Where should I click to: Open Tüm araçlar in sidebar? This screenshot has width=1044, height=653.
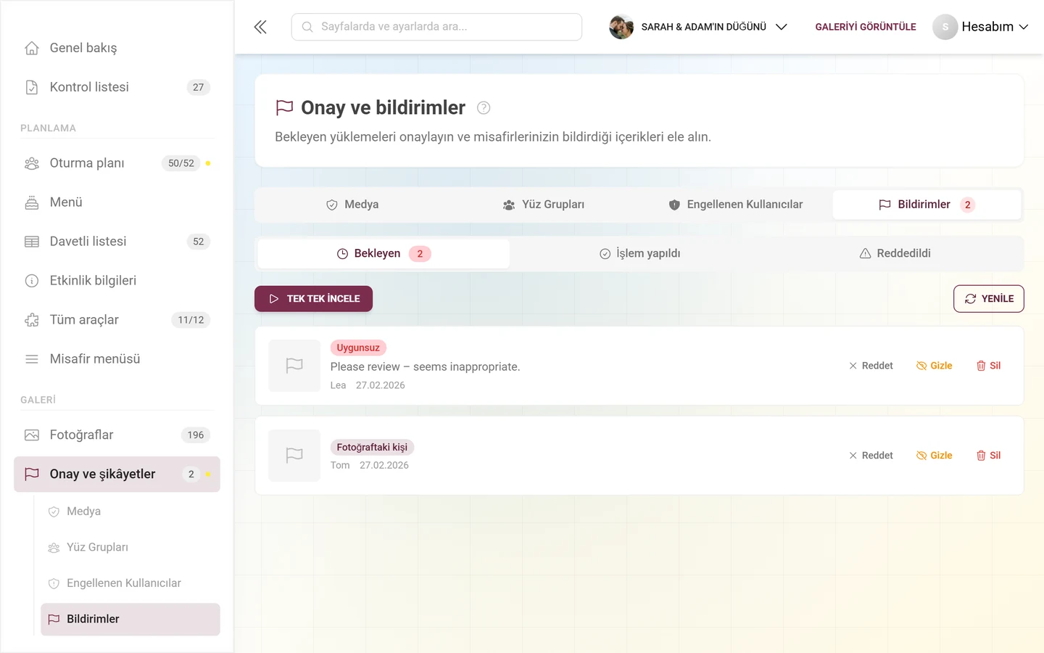[x=117, y=320]
